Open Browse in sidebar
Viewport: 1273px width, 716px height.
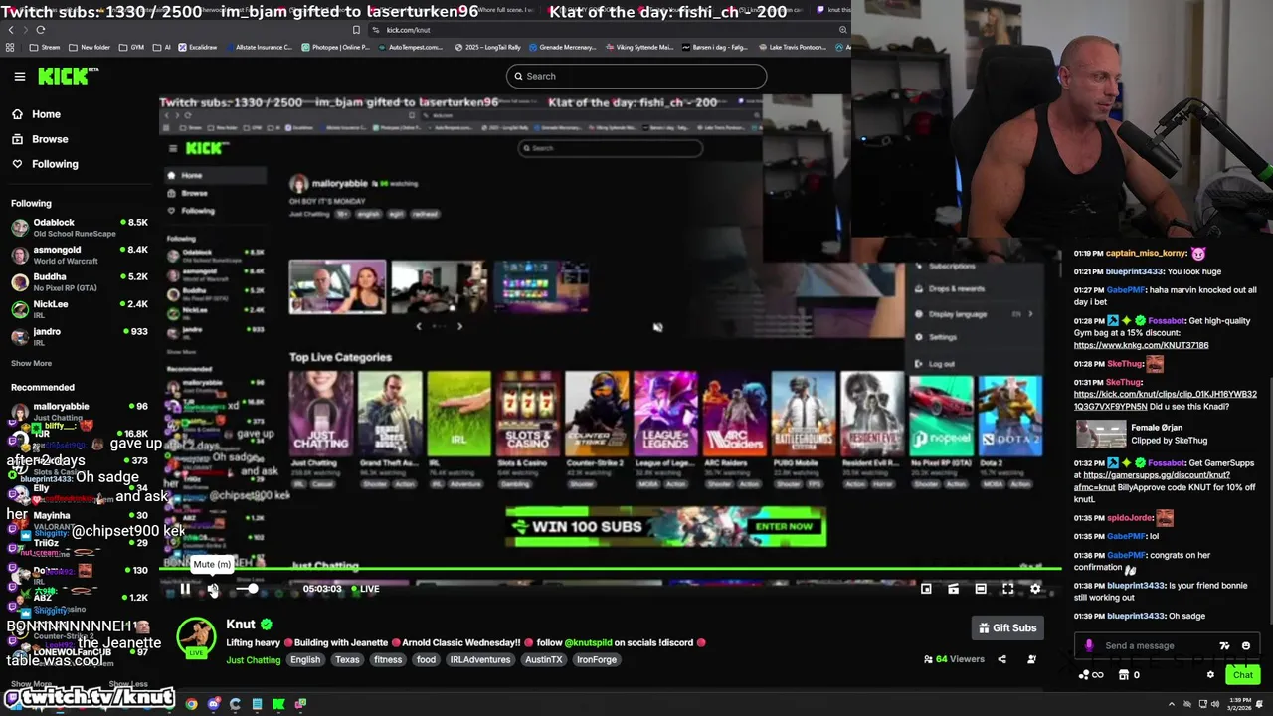tap(50, 139)
